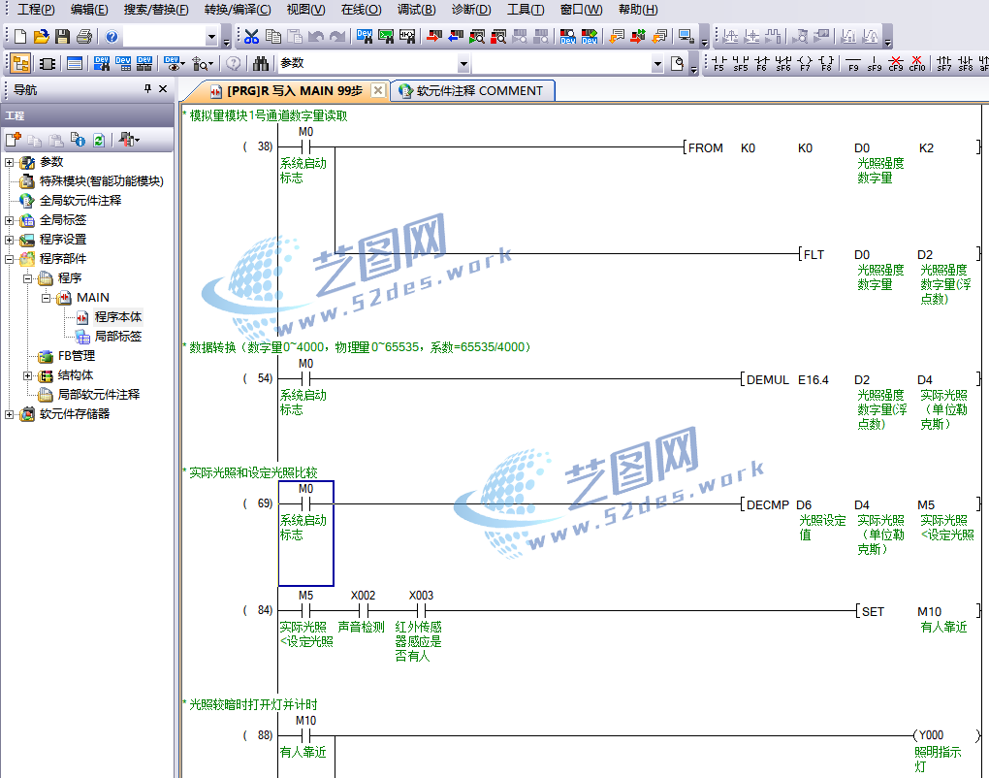Insert coil with F7 icon
Viewport: 989px width, 778px height.
805,63
